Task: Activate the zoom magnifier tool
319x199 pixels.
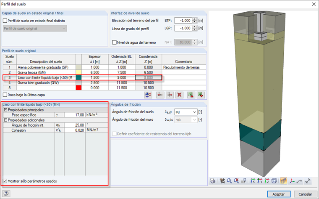Action: pos(229,180)
